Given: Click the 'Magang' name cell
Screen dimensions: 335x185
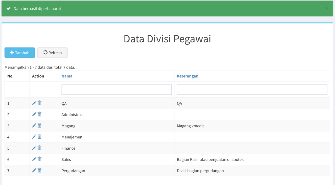Looking at the screenshot, I should tap(116, 126).
